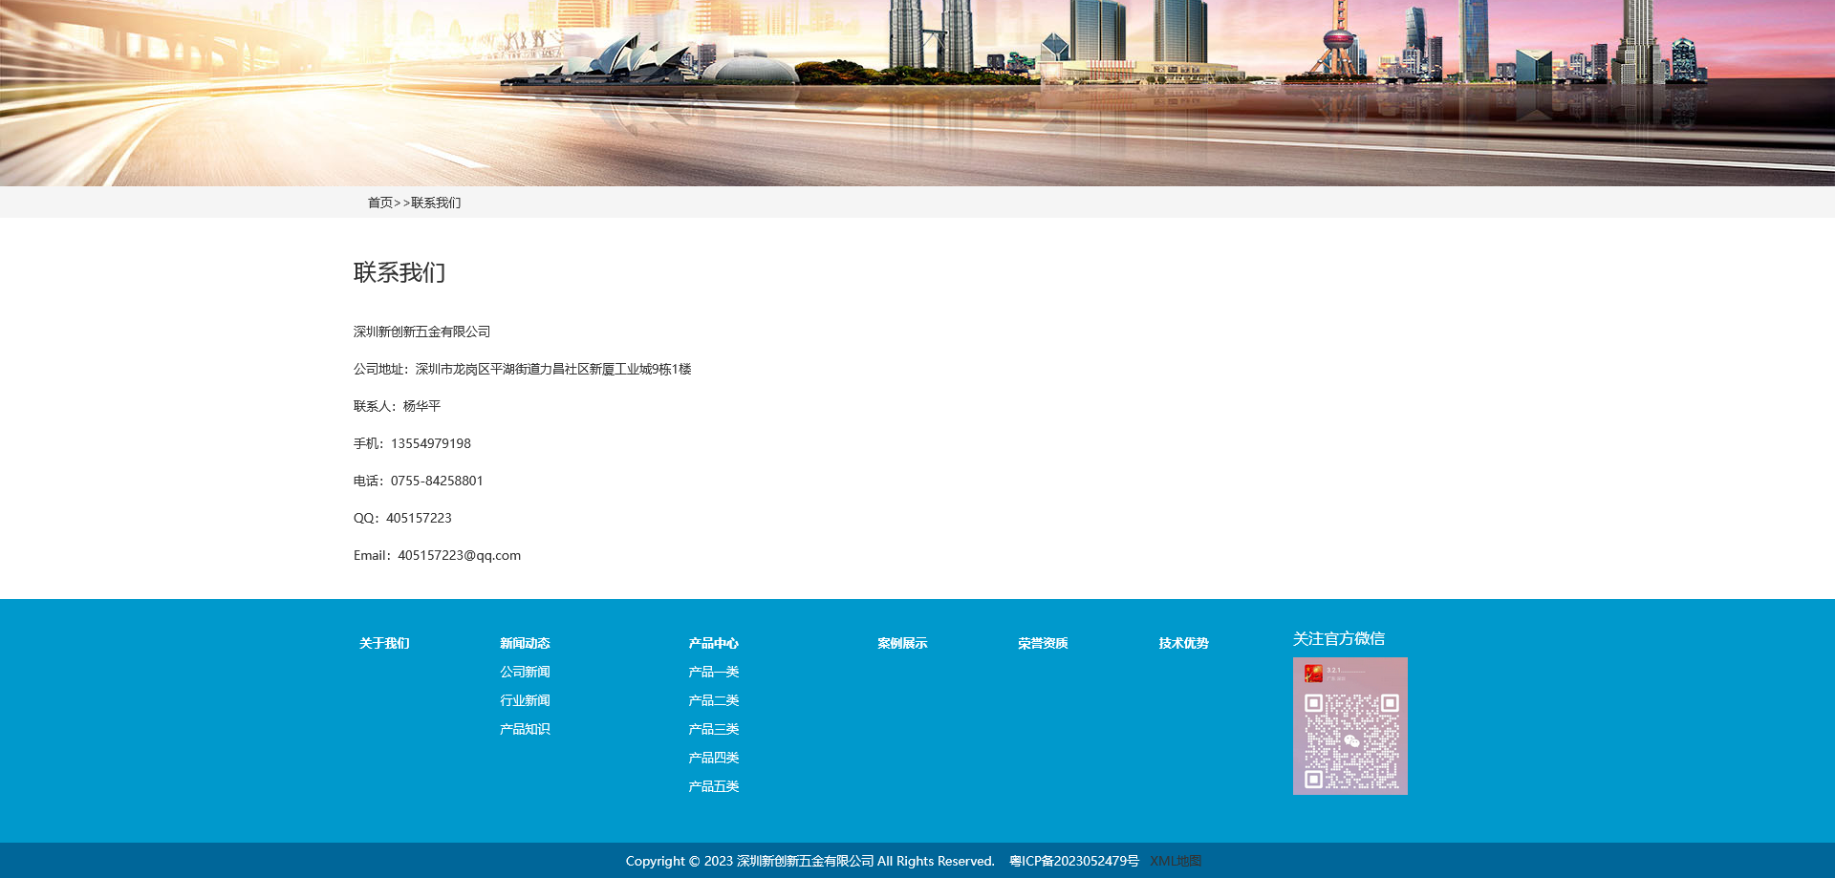Screen dimensions: 1835x878
Task: Click the 公司新闻 link
Action: point(524,672)
